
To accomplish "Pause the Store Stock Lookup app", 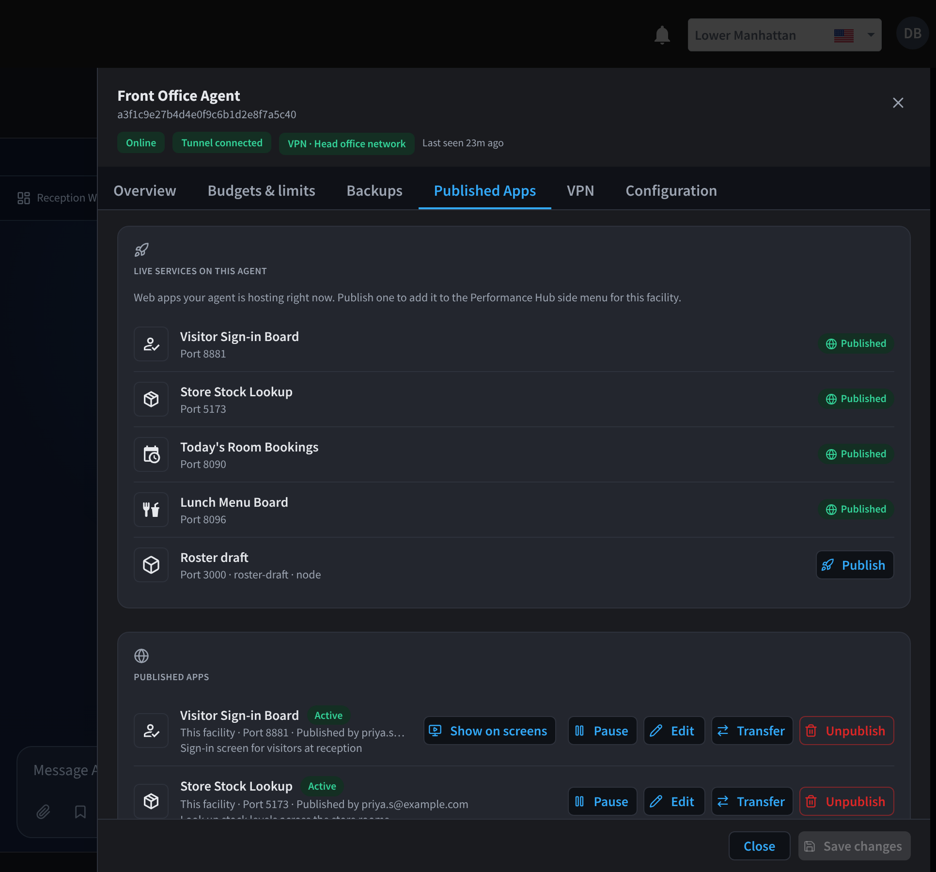I will point(602,801).
